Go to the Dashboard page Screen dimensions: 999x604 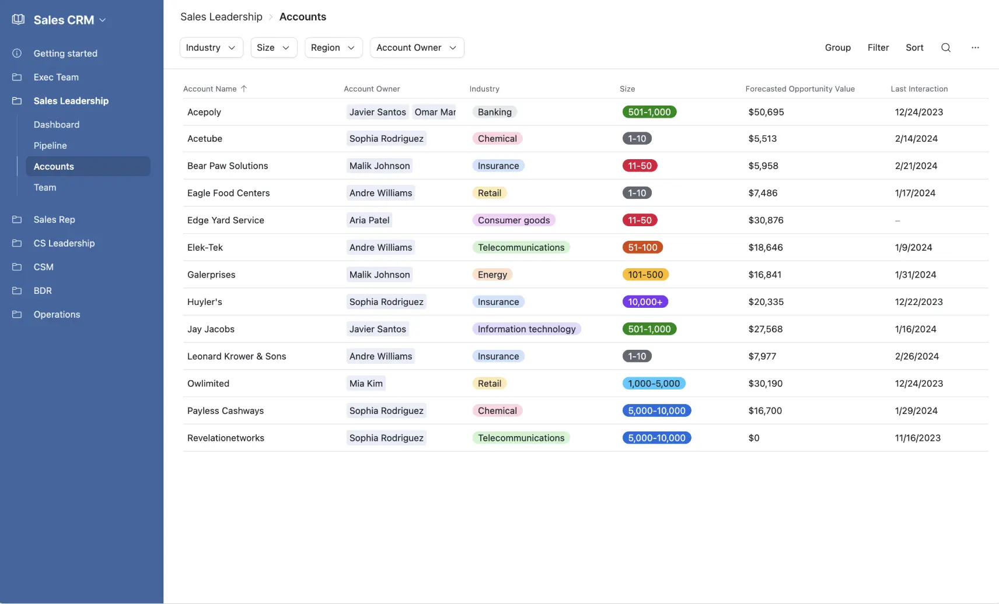click(57, 125)
